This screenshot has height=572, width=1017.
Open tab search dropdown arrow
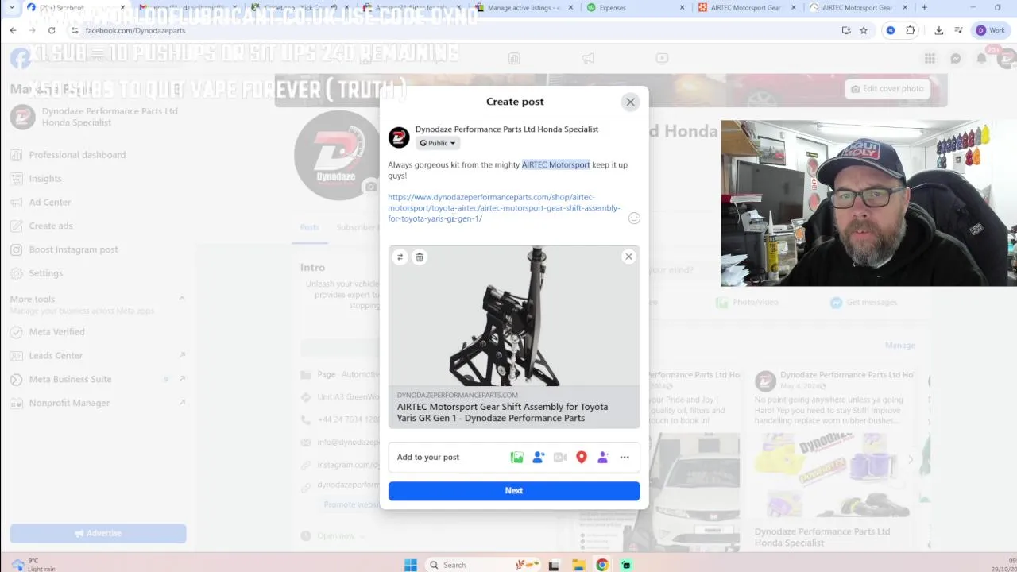point(12,8)
